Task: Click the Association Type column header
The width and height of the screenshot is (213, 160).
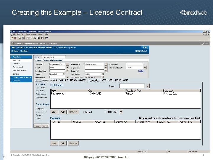Action: click(144, 90)
